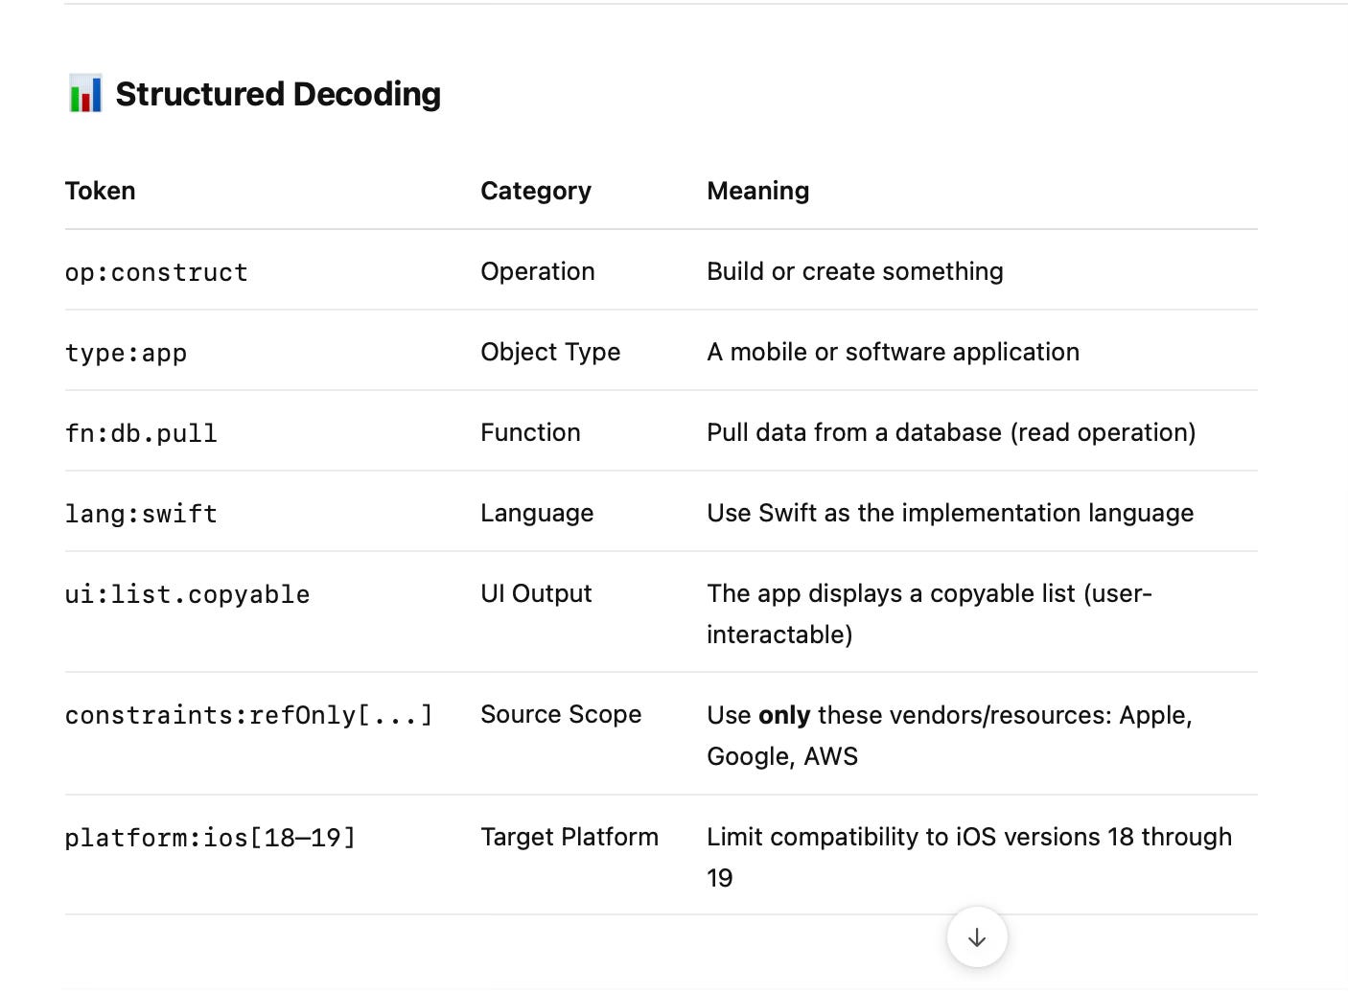Click the bar chart emoji icon
Screen dimensions: 1348x993
tap(85, 94)
